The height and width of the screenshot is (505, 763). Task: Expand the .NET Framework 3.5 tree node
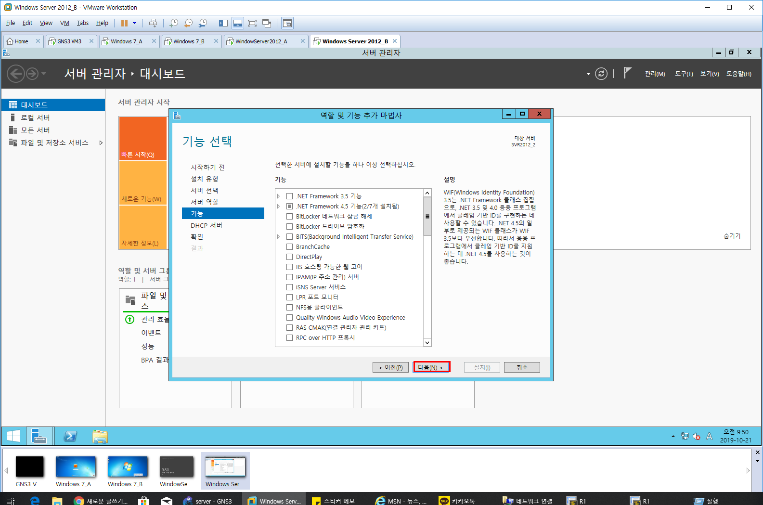pos(278,196)
